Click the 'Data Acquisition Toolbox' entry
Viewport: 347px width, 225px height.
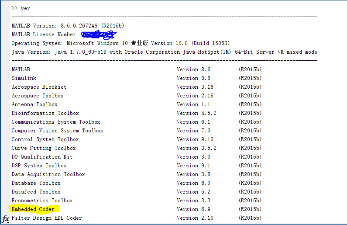[48, 174]
